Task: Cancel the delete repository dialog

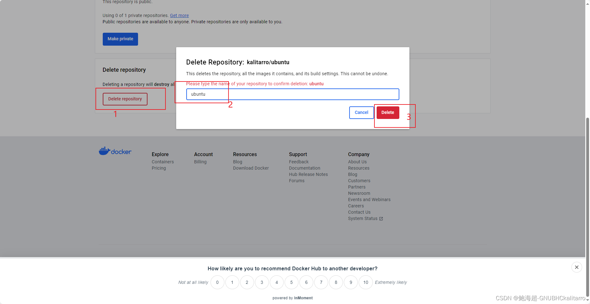Action: (x=362, y=113)
